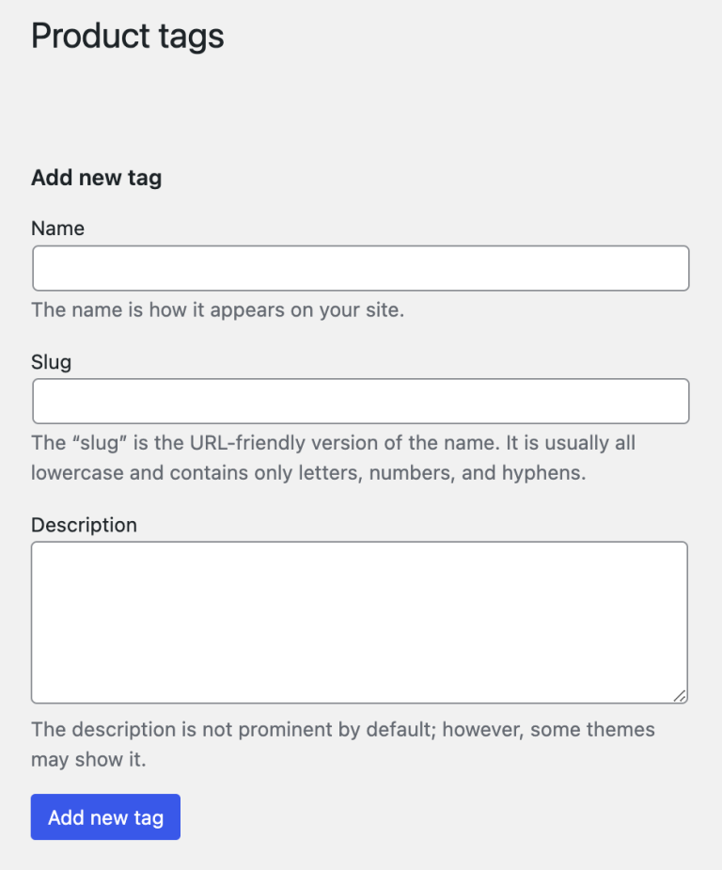This screenshot has width=722, height=870.
Task: Click the corner drag handle of Description
Action: click(x=680, y=696)
